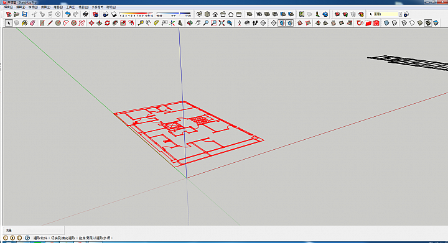Choose the Select arrow tool
Viewport: 448px width, 243px height.
pos(9,23)
